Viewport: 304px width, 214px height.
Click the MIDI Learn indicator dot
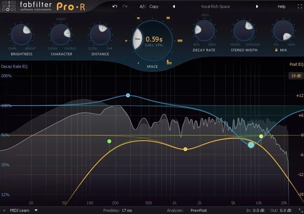[4, 210]
